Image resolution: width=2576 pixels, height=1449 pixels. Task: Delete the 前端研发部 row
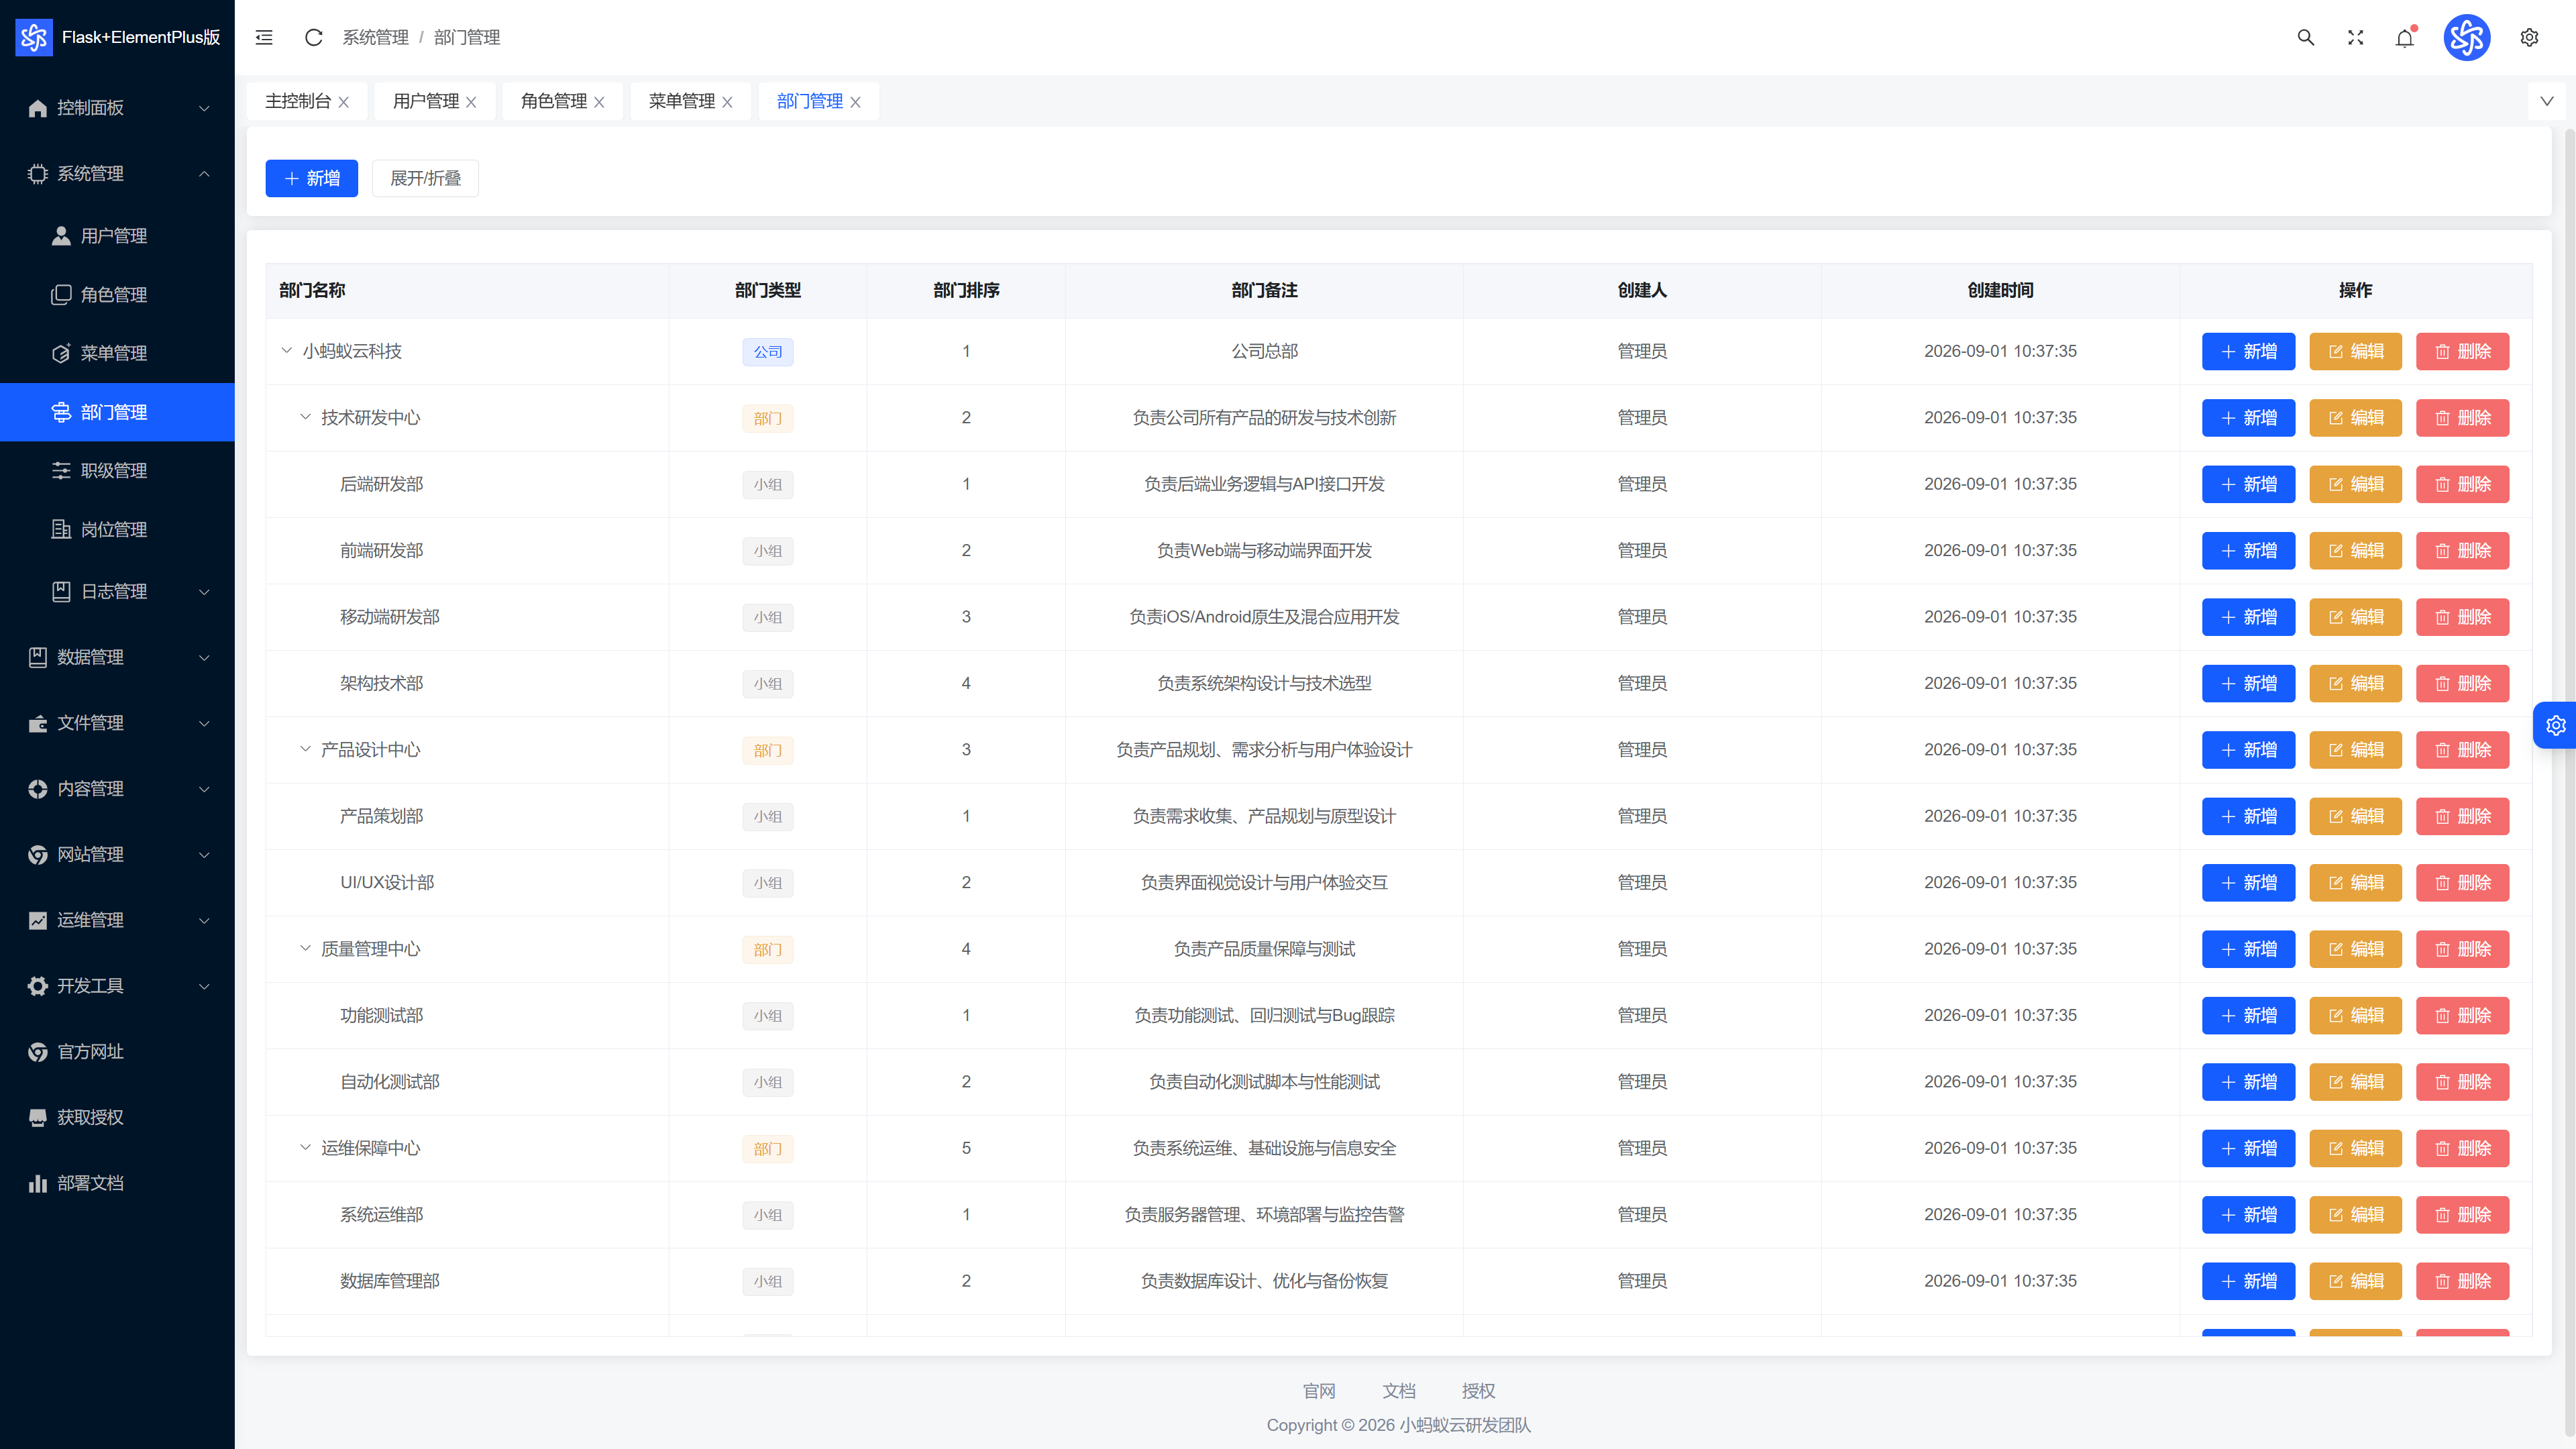tap(2462, 551)
